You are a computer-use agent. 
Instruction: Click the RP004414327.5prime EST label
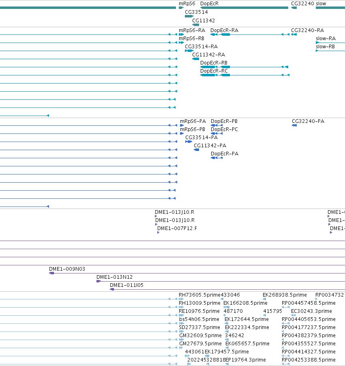coord(309,352)
